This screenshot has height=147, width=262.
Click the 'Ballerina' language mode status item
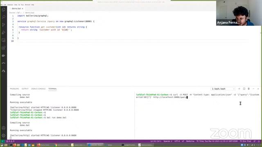190,141
